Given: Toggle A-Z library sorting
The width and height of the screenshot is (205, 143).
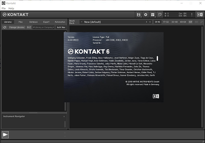Looking at the screenshot, I should 29,27.
